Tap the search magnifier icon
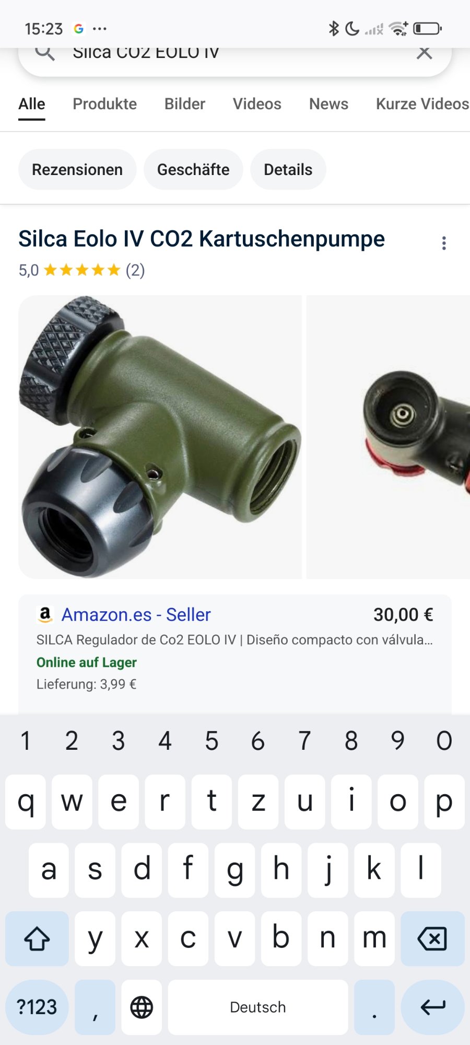 click(45, 53)
